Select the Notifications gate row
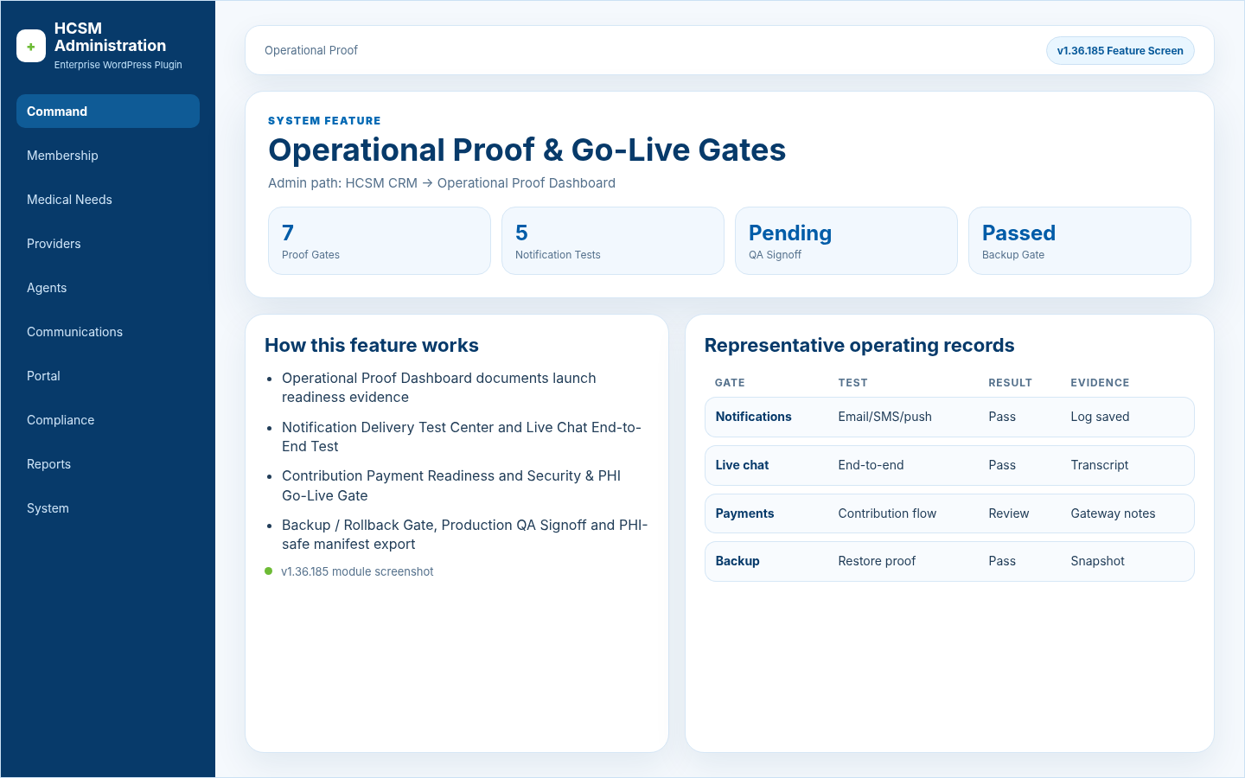 tap(949, 417)
